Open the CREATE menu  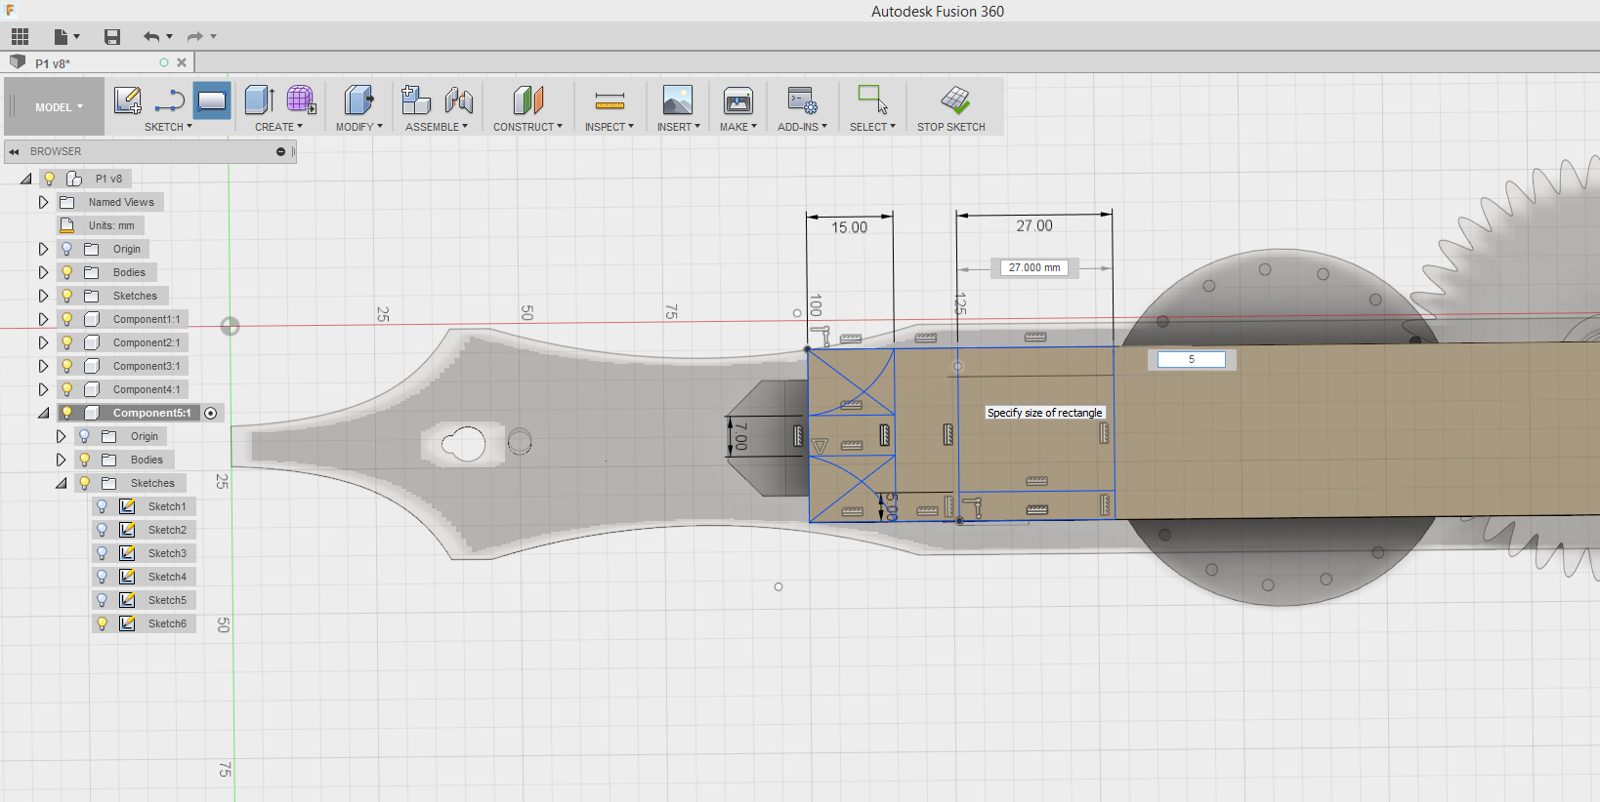278,127
